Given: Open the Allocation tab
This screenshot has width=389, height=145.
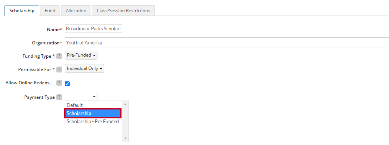Looking at the screenshot, I should tap(76, 11).
